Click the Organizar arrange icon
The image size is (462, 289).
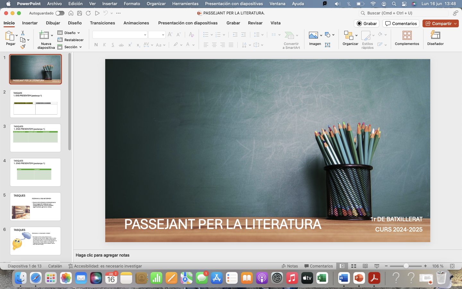[348, 35]
